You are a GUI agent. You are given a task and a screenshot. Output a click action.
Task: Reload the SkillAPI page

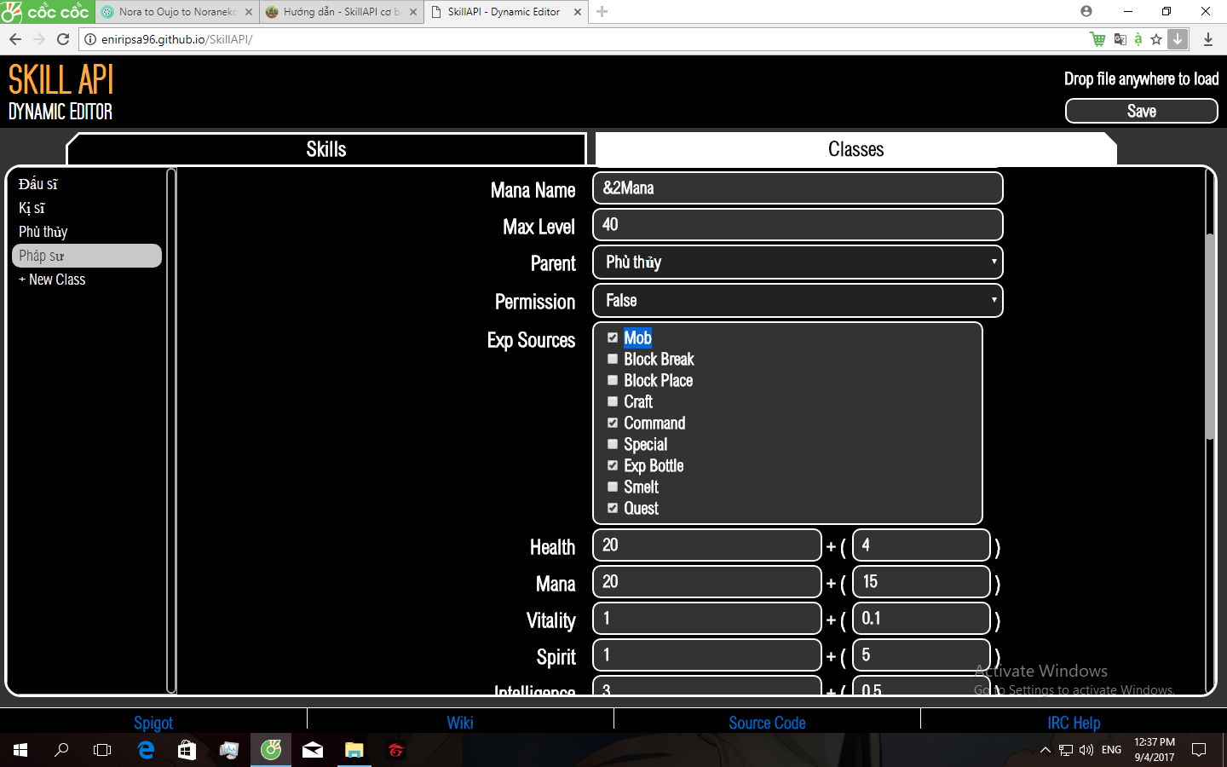63,39
